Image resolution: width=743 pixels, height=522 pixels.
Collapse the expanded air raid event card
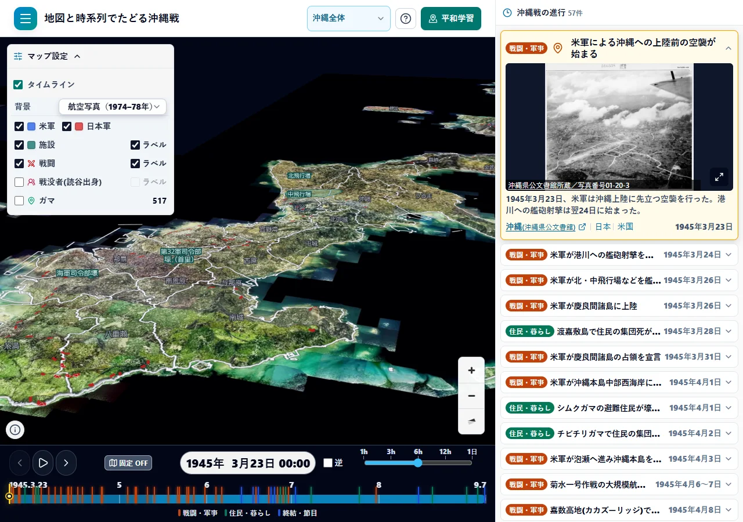728,48
